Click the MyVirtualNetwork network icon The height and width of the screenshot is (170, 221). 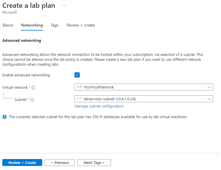click(x=79, y=87)
